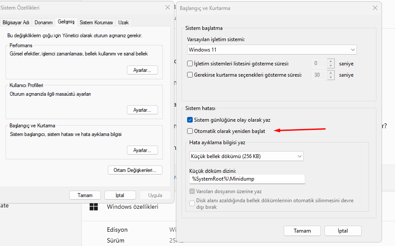395x246 pixels.
Task: Click the Sistem hatası group label
Action: (x=200, y=108)
